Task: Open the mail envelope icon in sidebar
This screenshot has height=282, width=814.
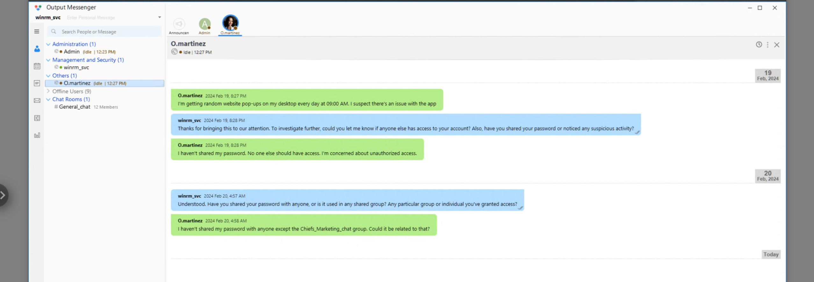Action: pos(37,101)
